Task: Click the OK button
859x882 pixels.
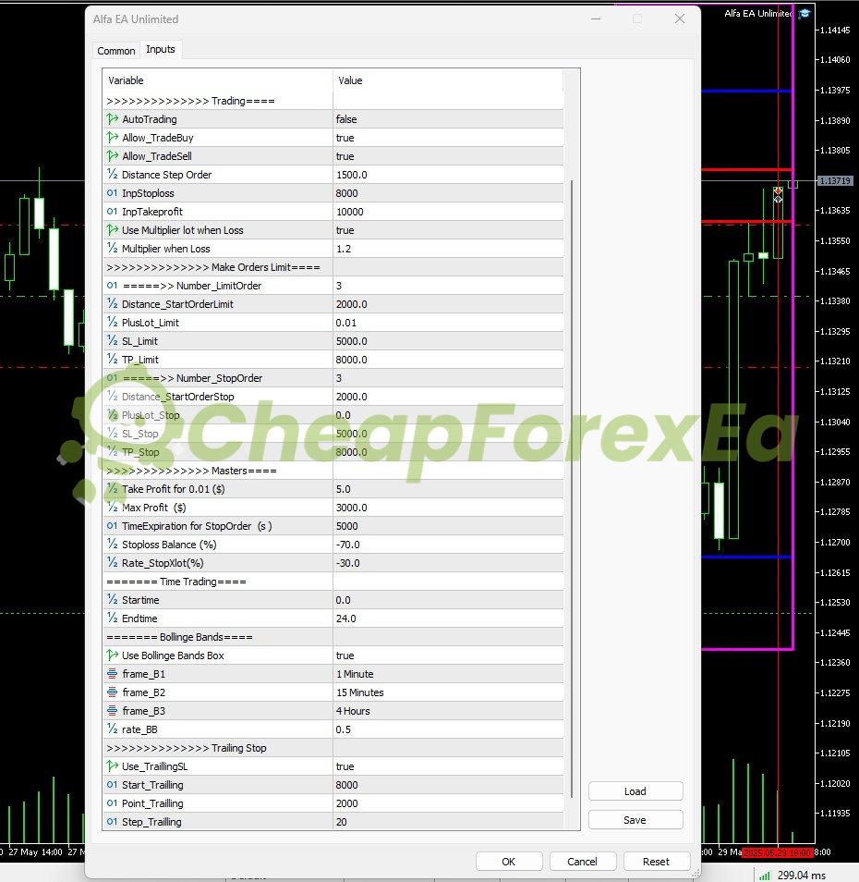Action: [509, 861]
